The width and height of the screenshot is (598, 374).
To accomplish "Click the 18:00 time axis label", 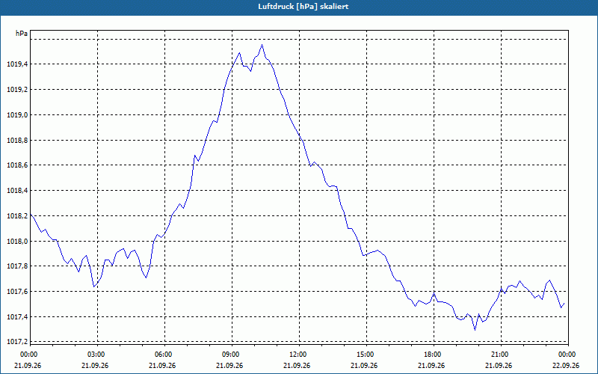I will [x=434, y=355].
